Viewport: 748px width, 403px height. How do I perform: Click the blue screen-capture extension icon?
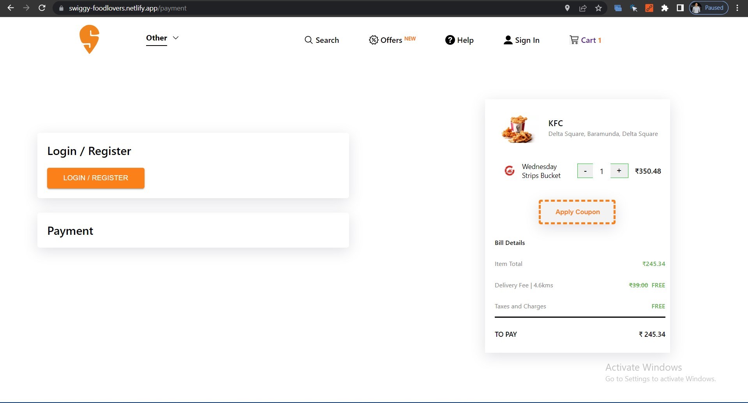click(618, 8)
